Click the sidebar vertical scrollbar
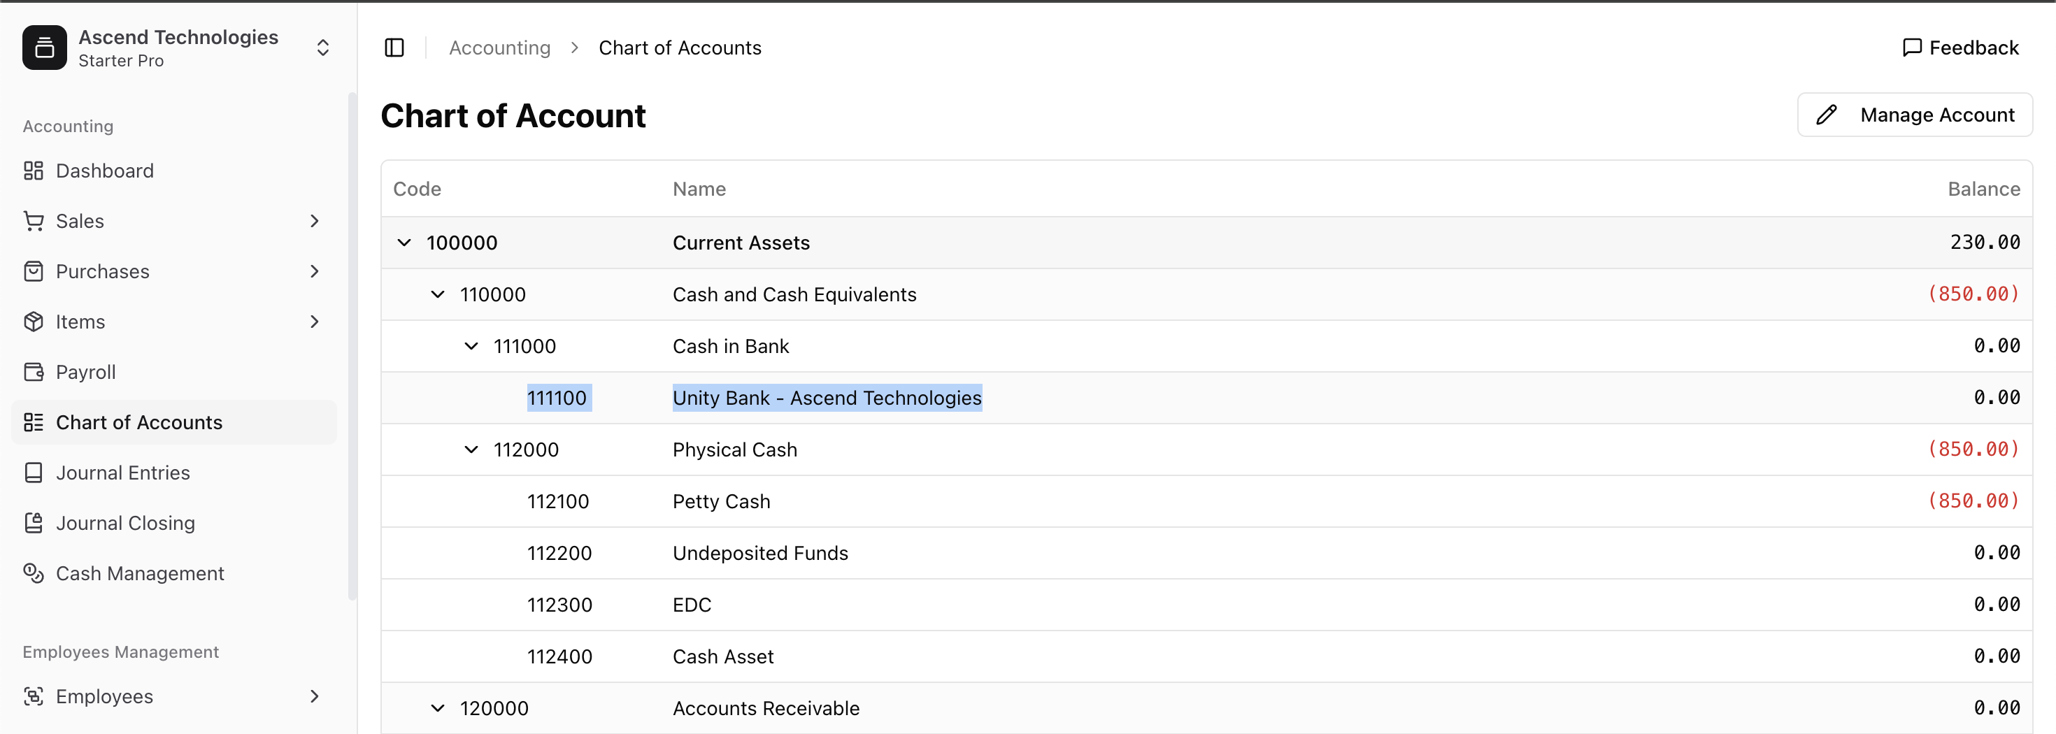The height and width of the screenshot is (734, 2056). click(352, 346)
